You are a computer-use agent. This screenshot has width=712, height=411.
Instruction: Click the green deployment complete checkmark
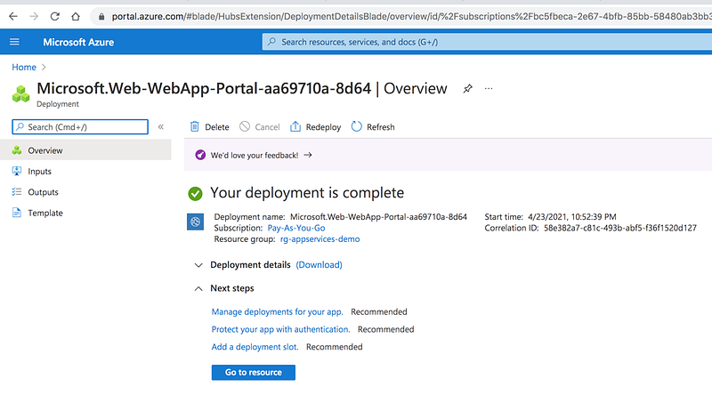click(195, 194)
